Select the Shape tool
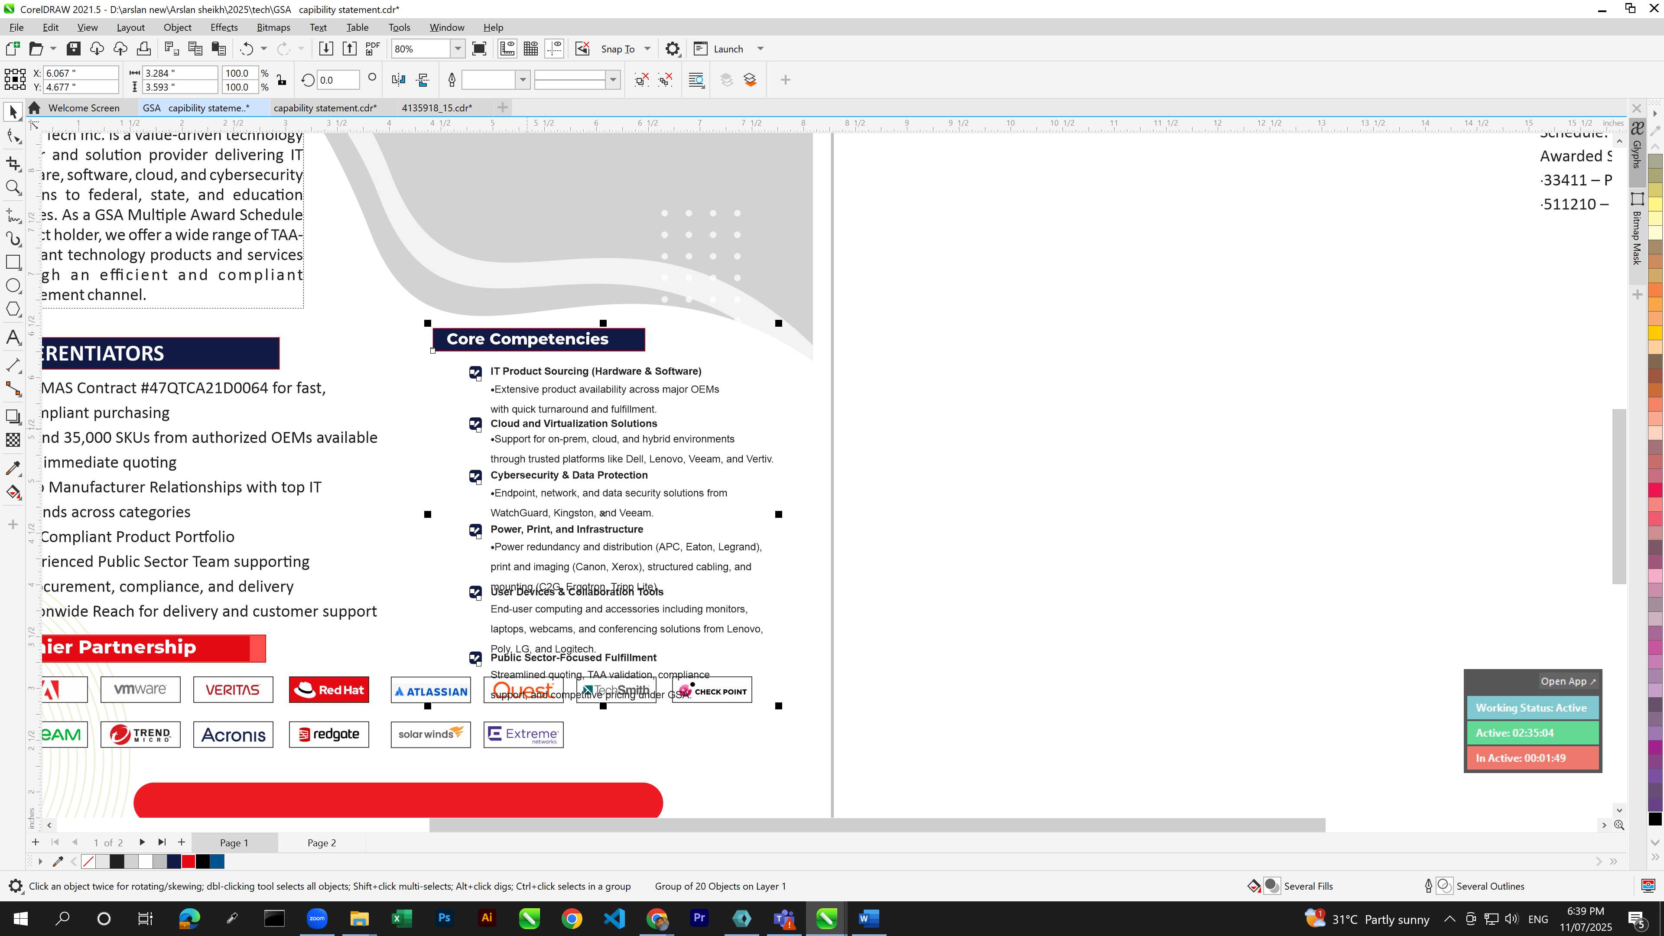This screenshot has height=936, width=1664. pyautogui.click(x=13, y=136)
